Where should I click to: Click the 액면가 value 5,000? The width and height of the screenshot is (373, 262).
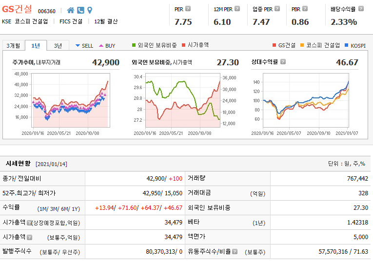pos(361,237)
